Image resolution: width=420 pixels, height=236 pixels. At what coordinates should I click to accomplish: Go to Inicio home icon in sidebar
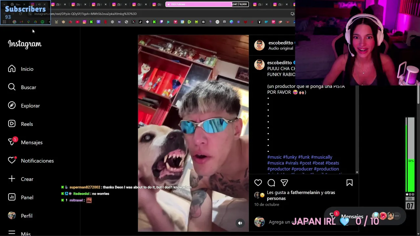pyautogui.click(x=12, y=69)
